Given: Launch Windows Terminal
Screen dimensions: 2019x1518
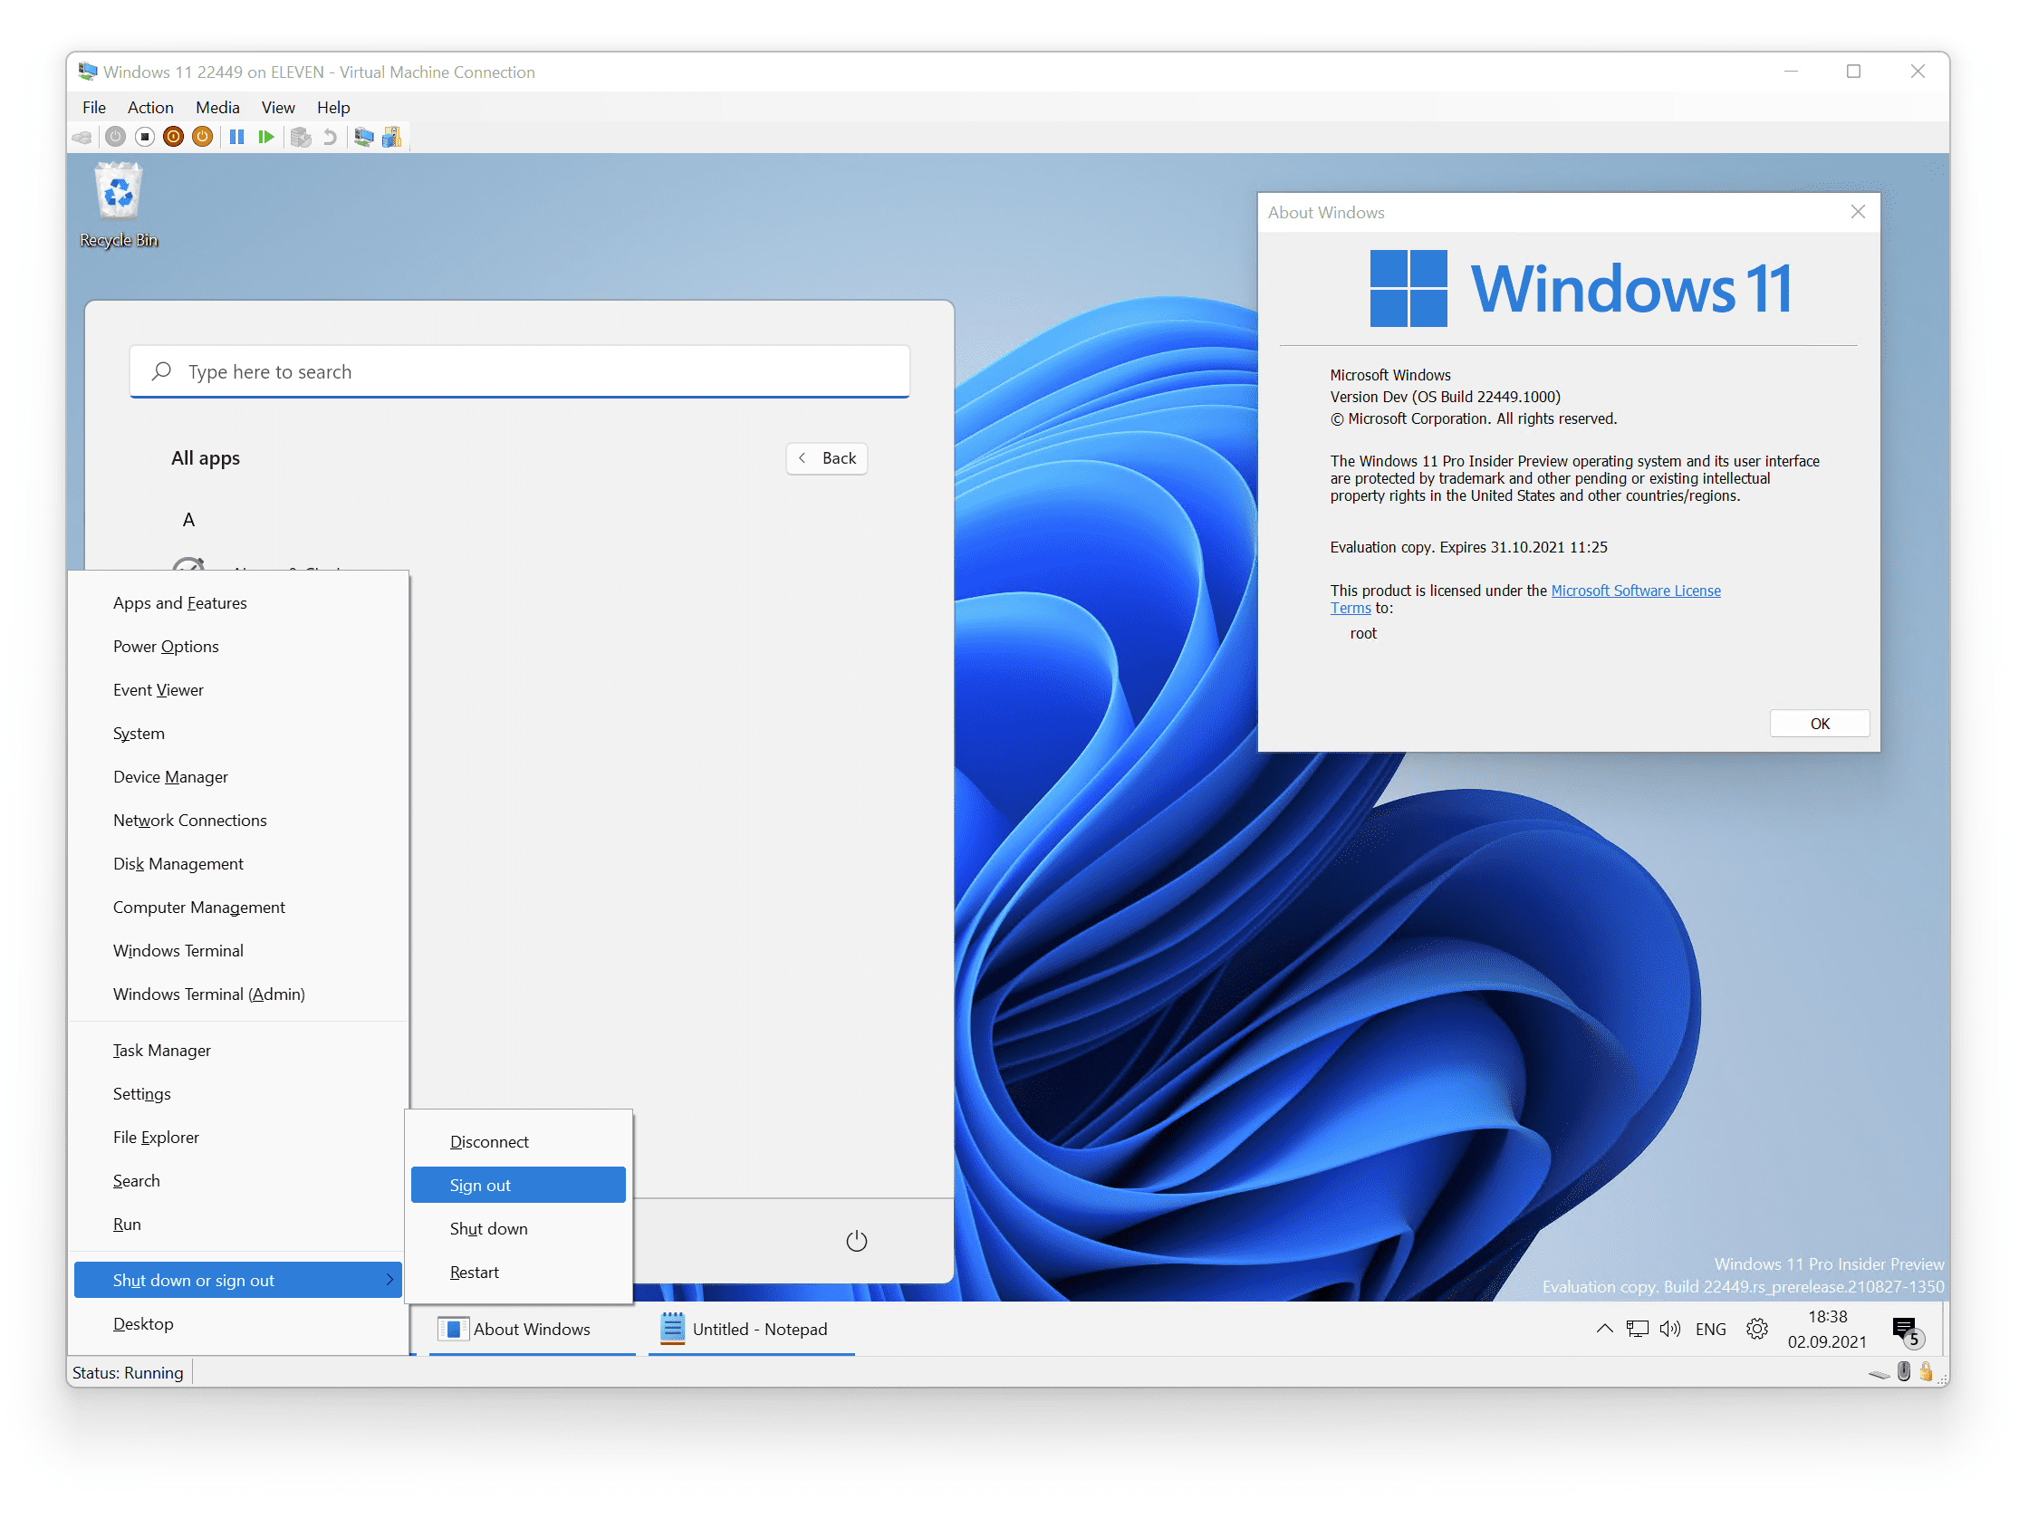Looking at the screenshot, I should point(238,951).
